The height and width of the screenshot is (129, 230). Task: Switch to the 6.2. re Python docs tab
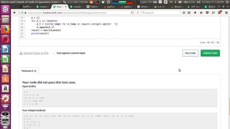tap(161, 7)
